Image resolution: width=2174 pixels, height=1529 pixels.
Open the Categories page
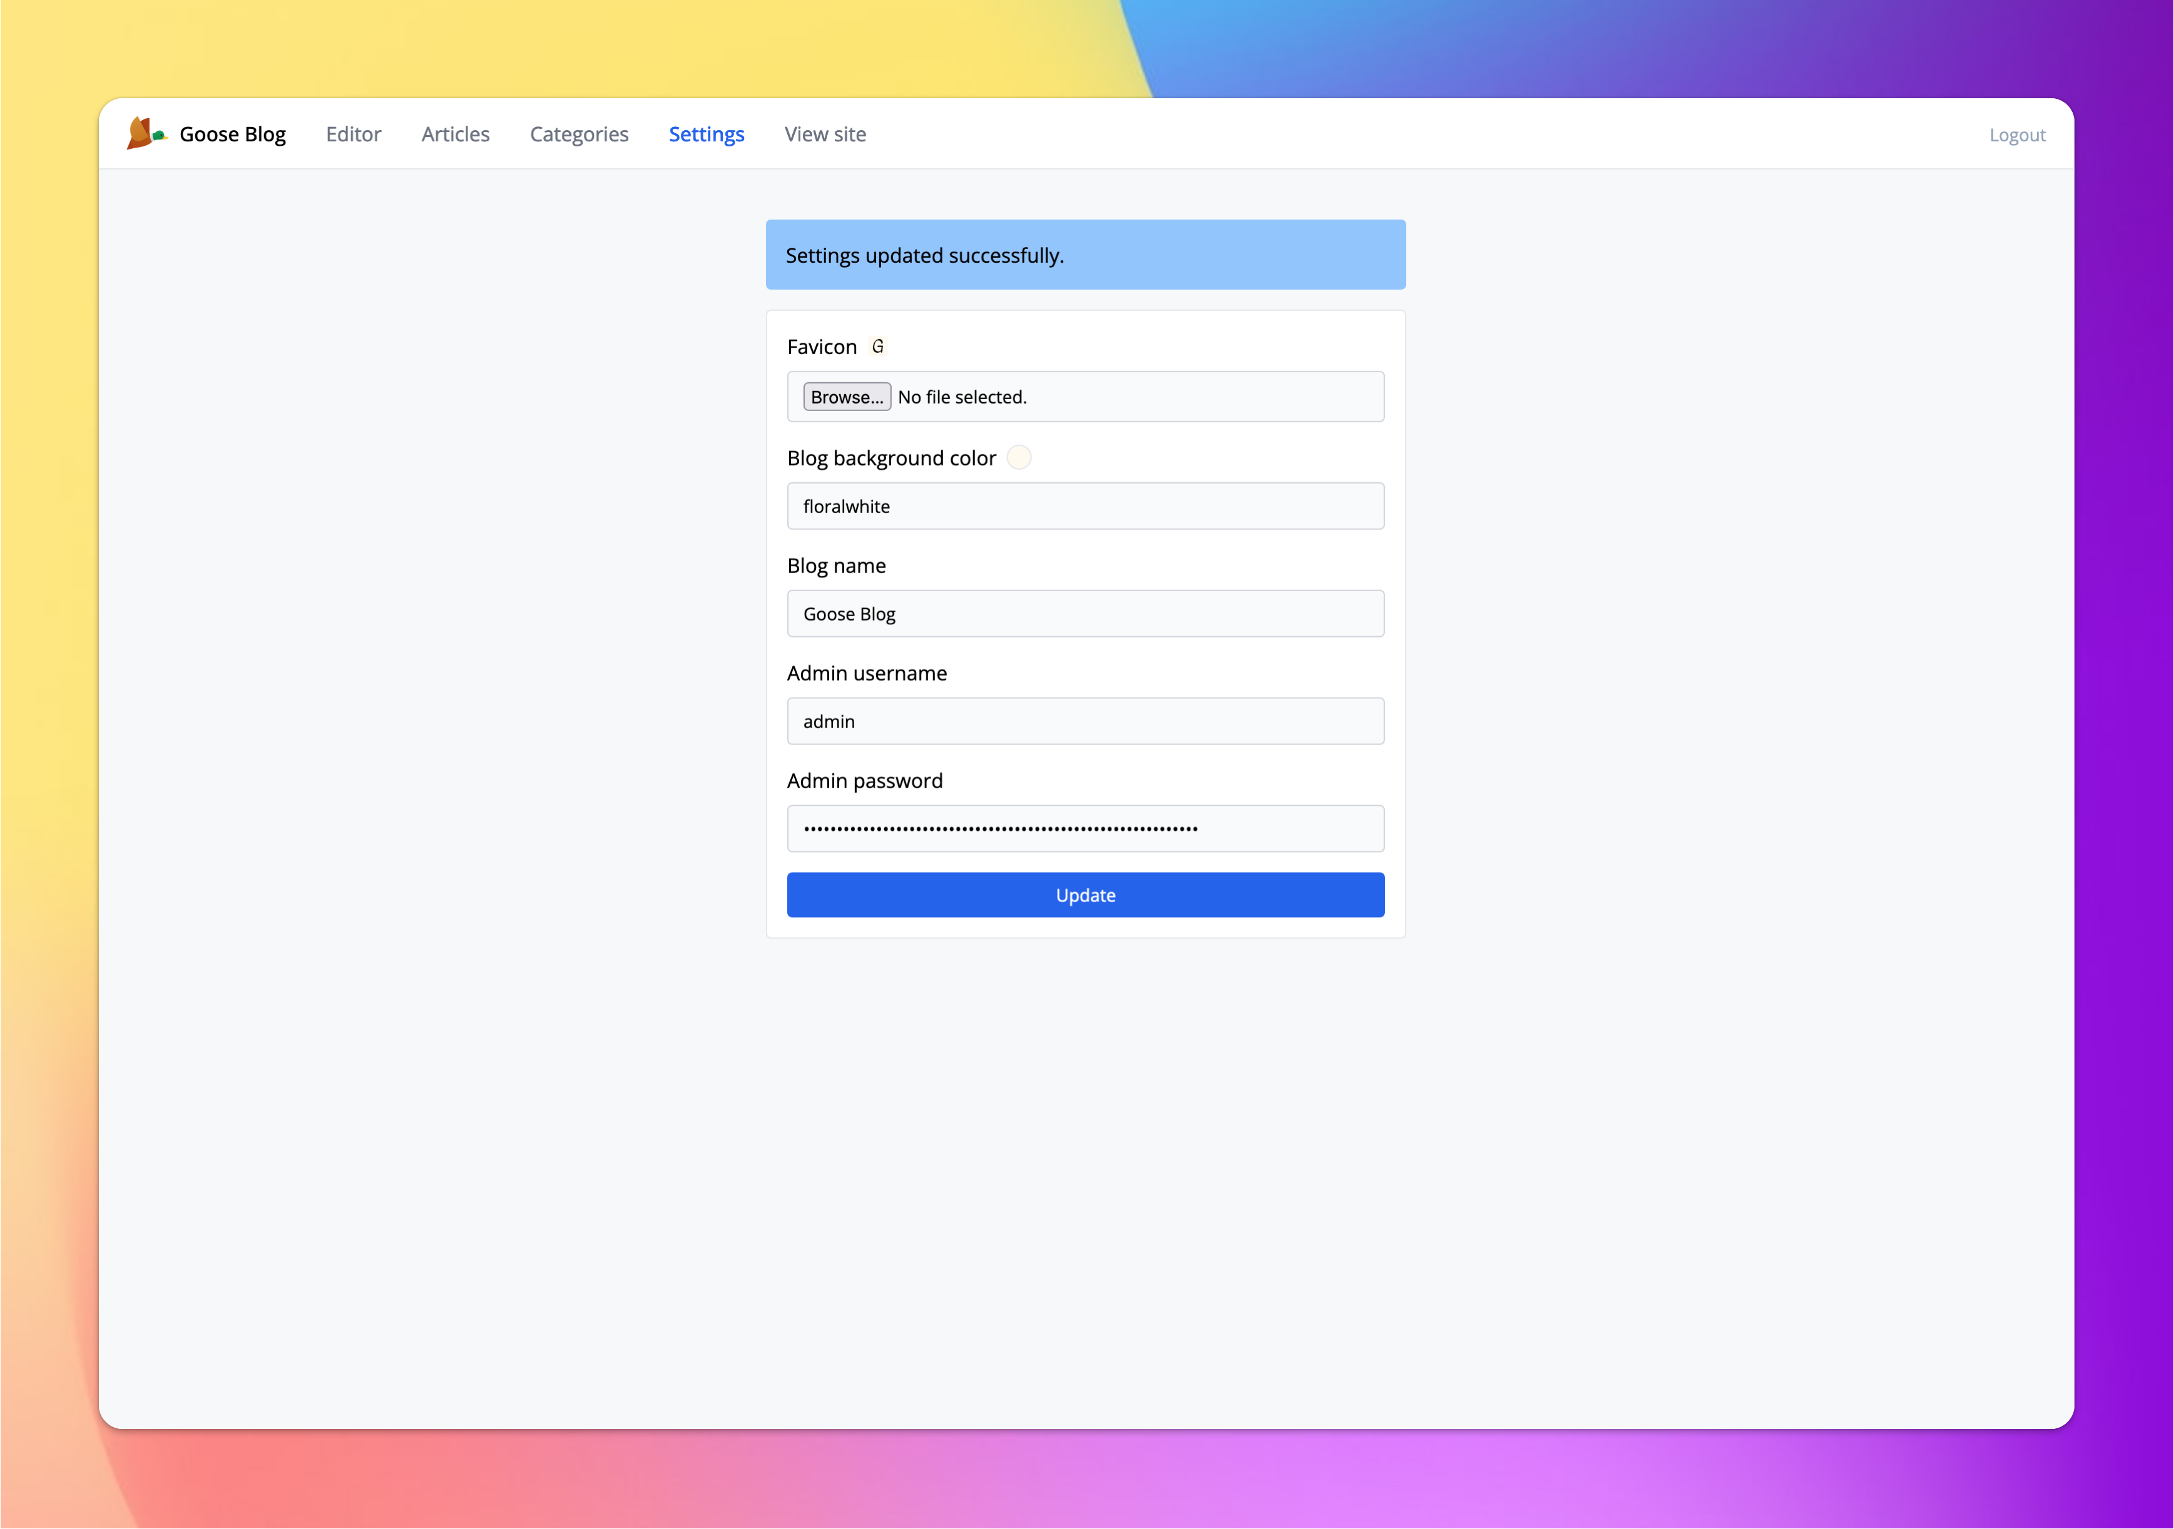click(578, 135)
